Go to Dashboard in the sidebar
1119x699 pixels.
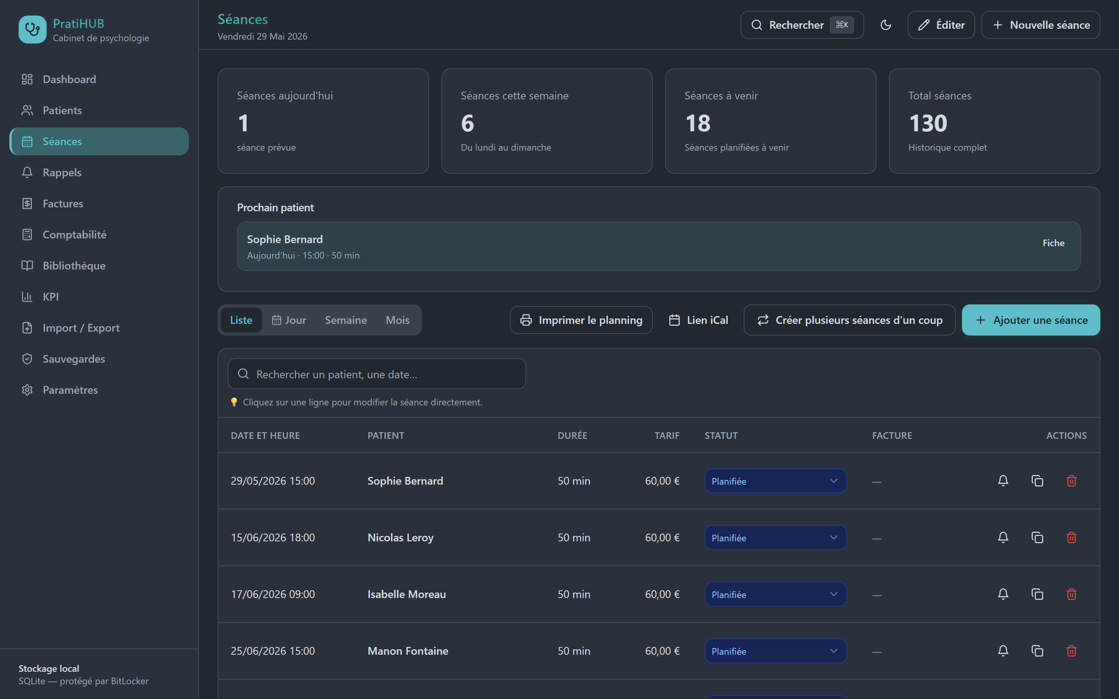pos(99,79)
